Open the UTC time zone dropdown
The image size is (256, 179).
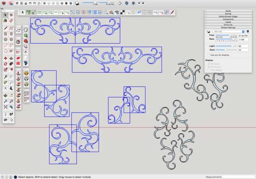(228, 31)
